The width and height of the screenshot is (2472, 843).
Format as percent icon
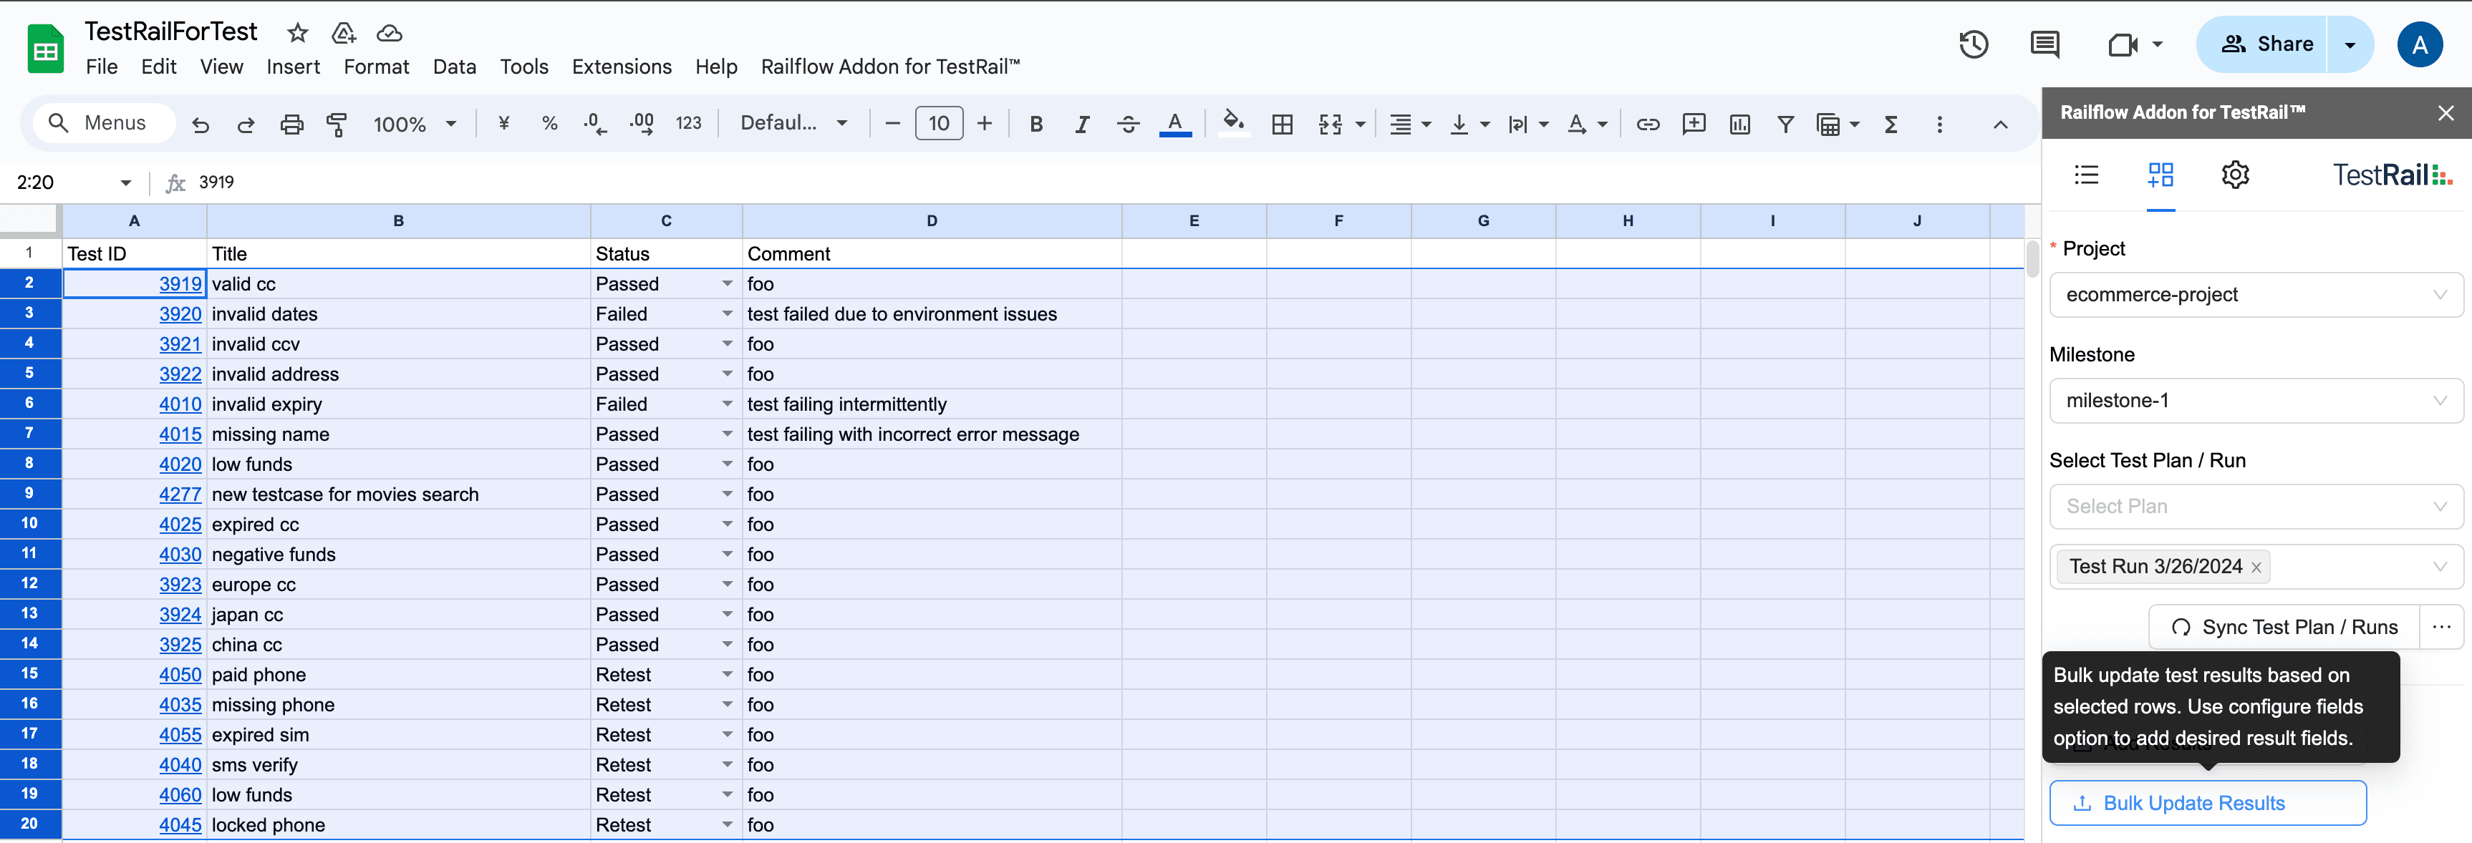pyautogui.click(x=550, y=124)
